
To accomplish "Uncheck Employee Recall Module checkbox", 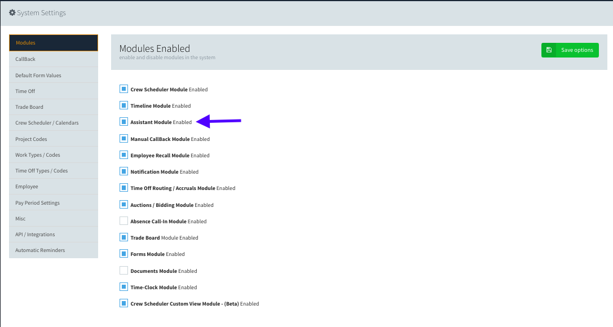I will pyautogui.click(x=124, y=155).
